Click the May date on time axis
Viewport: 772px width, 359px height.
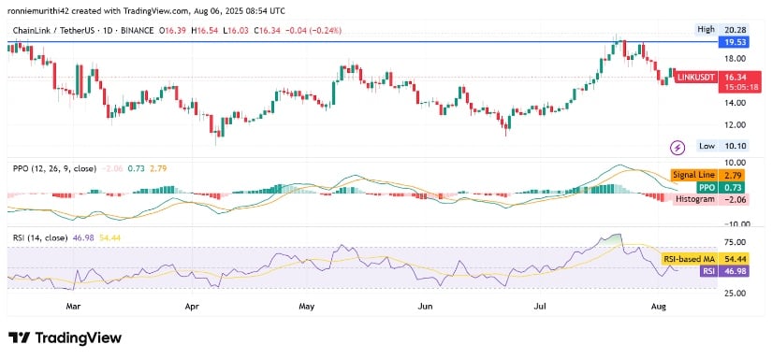tap(307, 307)
